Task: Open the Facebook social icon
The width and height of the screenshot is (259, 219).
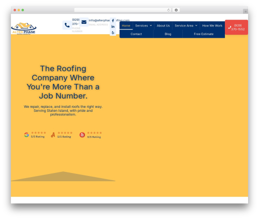Action: 113,21
